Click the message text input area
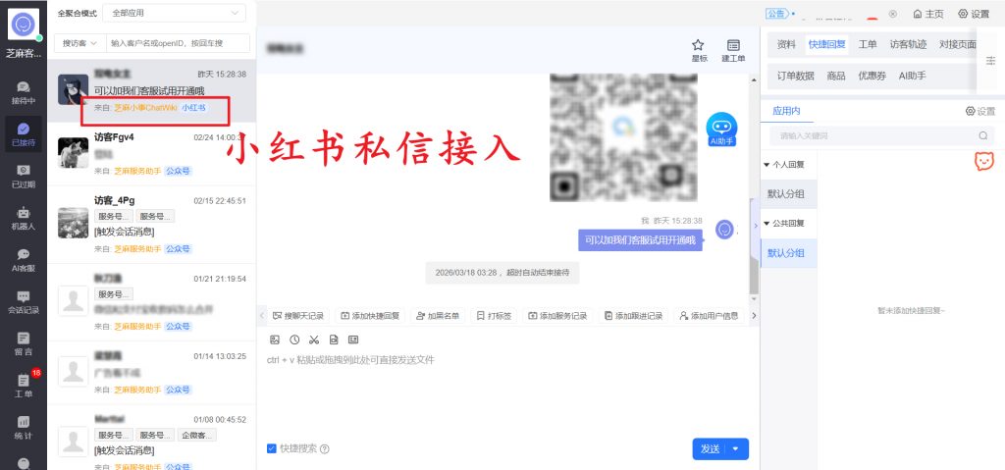The width and height of the screenshot is (1005, 470). click(x=507, y=392)
